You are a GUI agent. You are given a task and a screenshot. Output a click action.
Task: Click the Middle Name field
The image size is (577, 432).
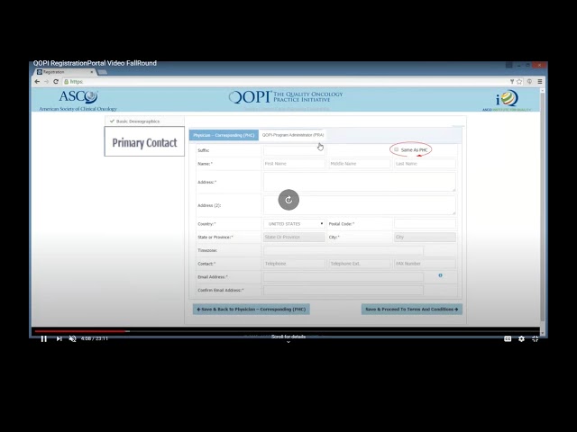(x=359, y=164)
